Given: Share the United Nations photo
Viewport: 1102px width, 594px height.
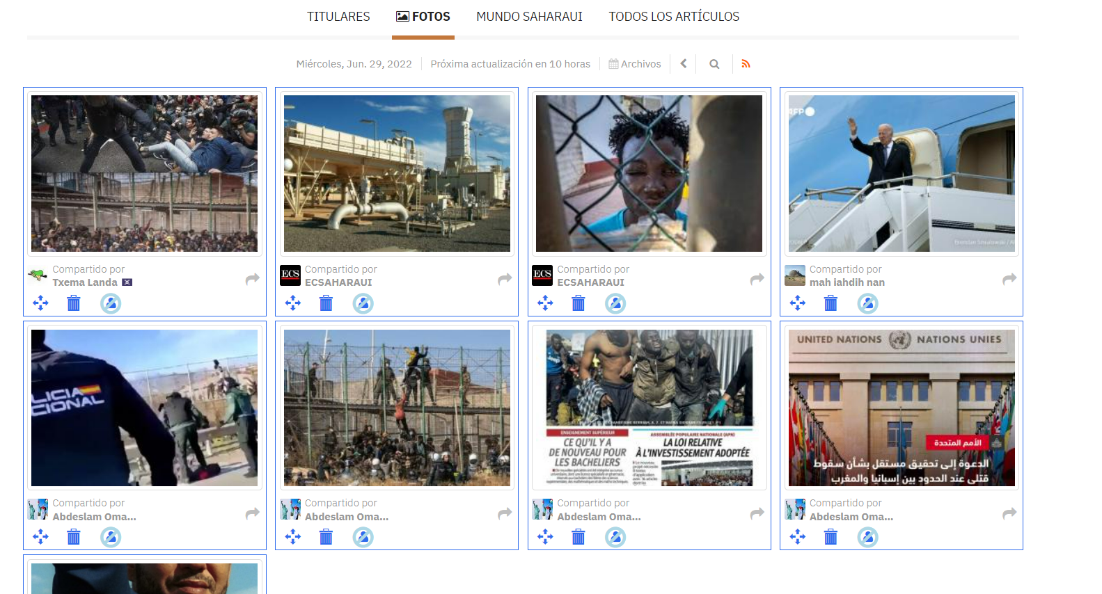Looking at the screenshot, I should [x=1009, y=513].
